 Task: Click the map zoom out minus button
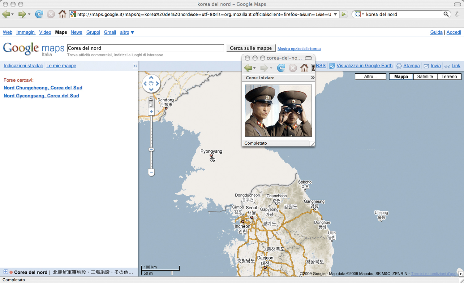click(151, 172)
